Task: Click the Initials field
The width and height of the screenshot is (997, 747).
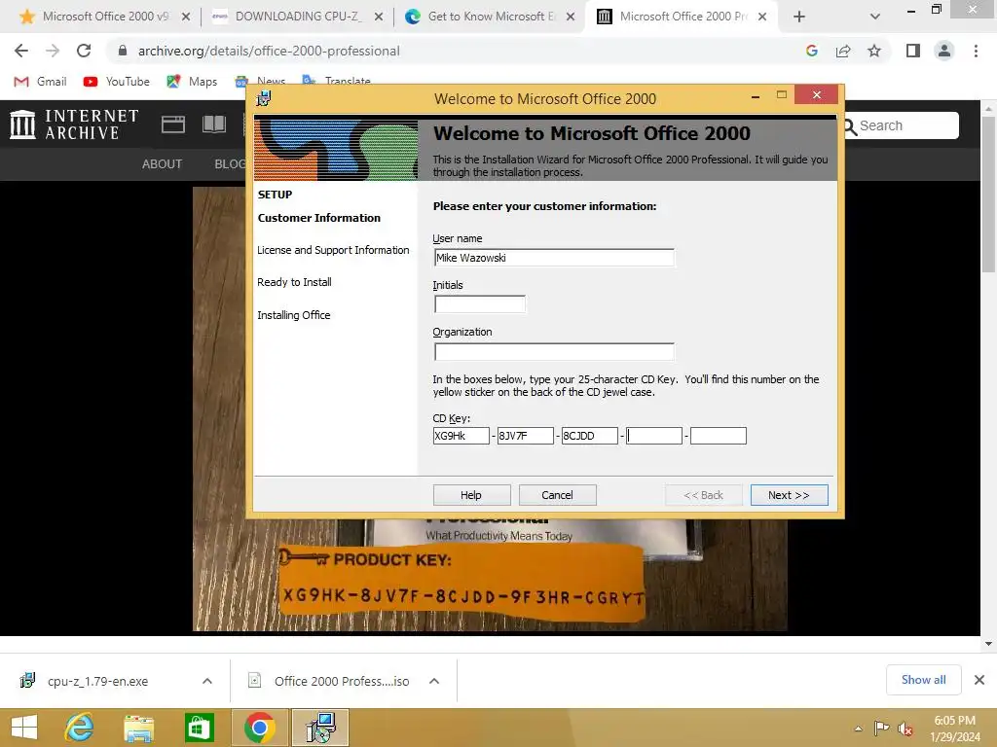Action: point(479,304)
